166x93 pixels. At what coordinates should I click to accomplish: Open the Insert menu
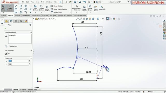[37, 2]
